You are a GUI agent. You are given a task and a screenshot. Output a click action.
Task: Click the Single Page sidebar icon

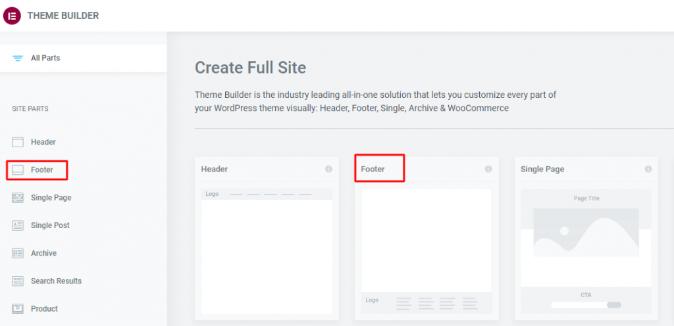(18, 198)
